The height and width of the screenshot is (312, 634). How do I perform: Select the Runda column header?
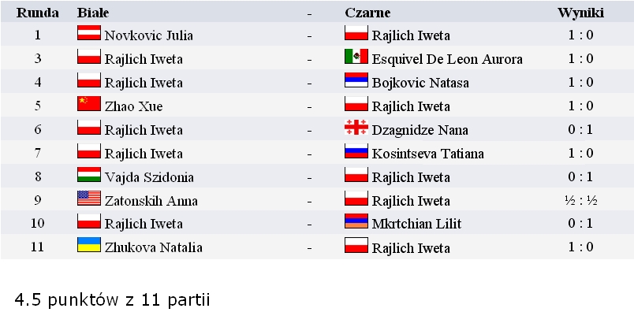click(x=38, y=13)
